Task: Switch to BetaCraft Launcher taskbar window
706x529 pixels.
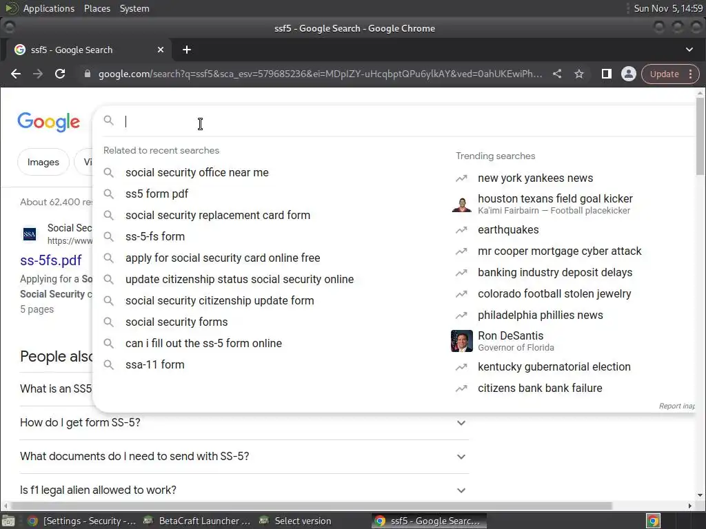Action: [x=197, y=521]
